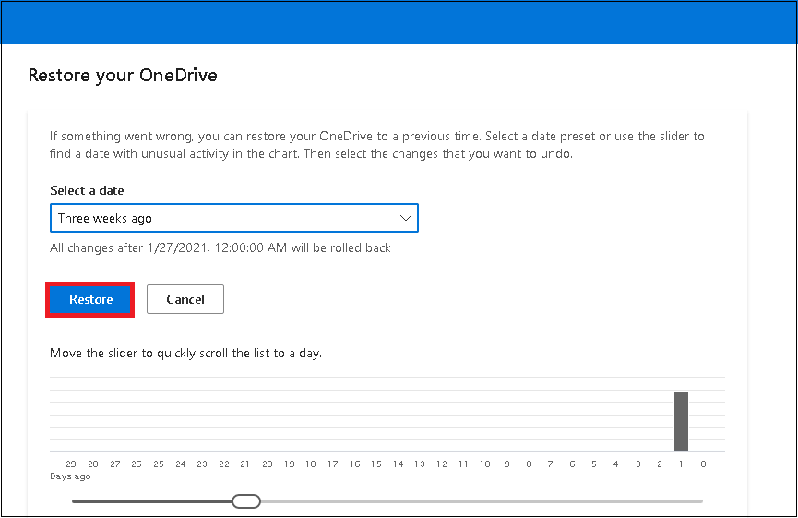Image resolution: width=798 pixels, height=518 pixels.
Task: Click 'If something went wrong' description paragraph
Action: pos(377,145)
